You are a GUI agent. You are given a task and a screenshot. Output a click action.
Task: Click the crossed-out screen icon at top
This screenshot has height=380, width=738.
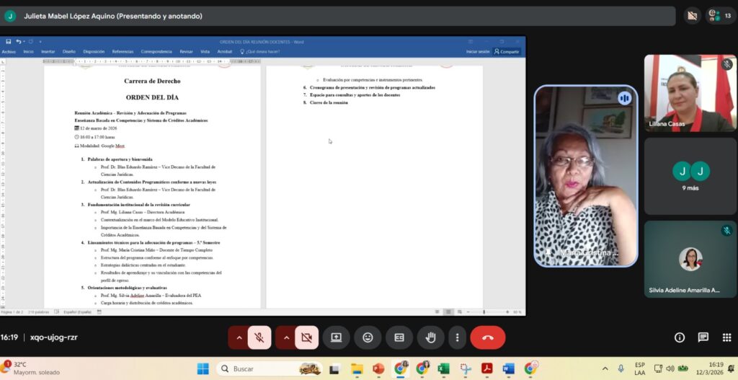(x=693, y=16)
